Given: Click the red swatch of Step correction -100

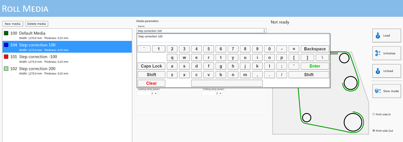Looking at the screenshot, I should tap(6, 57).
